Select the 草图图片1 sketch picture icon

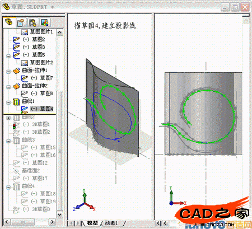(25, 32)
